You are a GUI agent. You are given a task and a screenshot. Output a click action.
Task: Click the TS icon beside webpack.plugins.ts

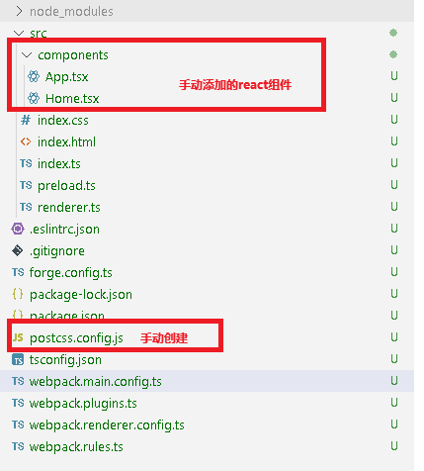[18, 403]
